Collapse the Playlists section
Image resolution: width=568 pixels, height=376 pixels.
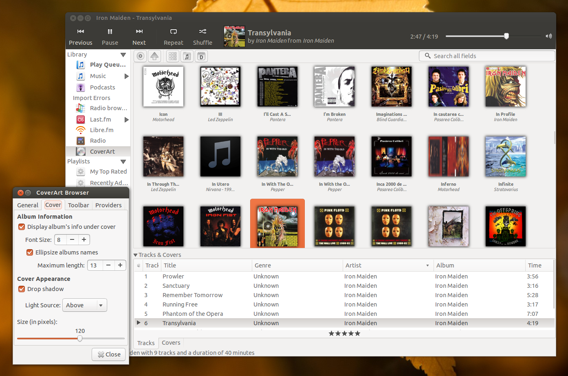[x=123, y=161]
